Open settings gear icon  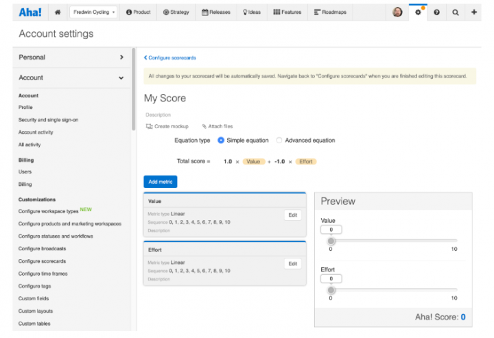(418, 12)
